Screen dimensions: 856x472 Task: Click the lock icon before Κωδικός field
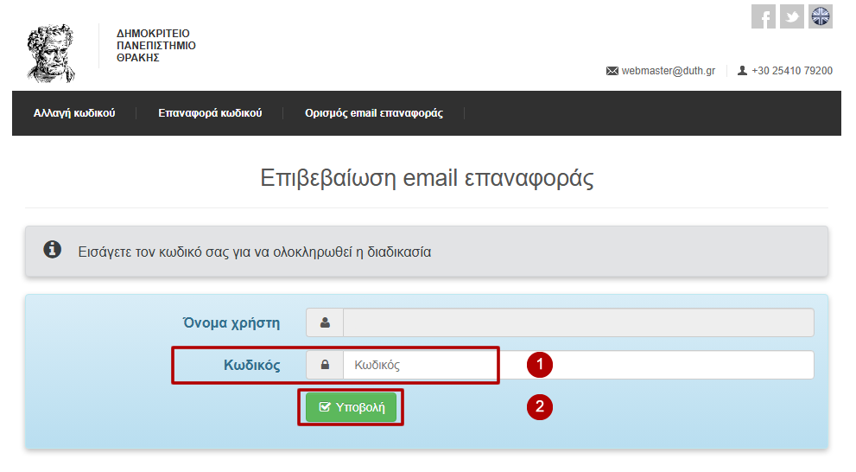[x=325, y=365]
